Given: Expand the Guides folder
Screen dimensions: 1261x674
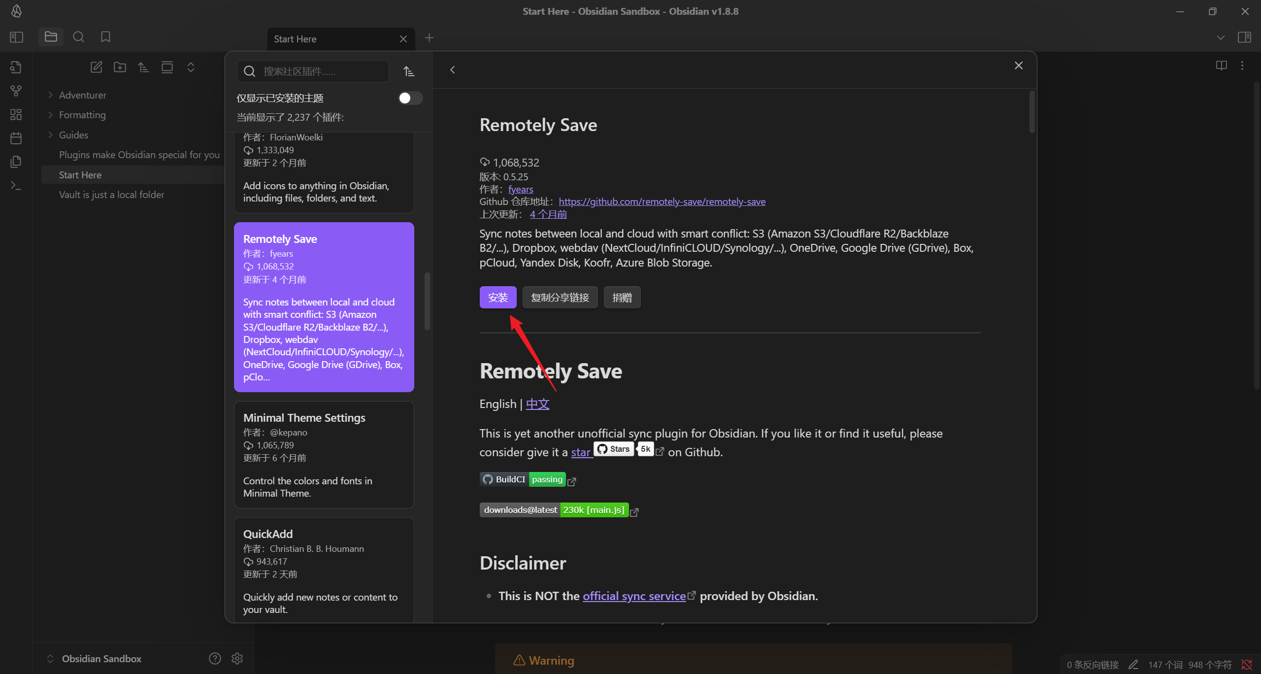Looking at the screenshot, I should [73, 135].
